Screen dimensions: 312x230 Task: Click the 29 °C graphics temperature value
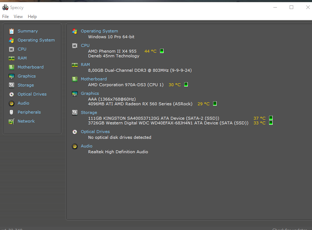204,104
